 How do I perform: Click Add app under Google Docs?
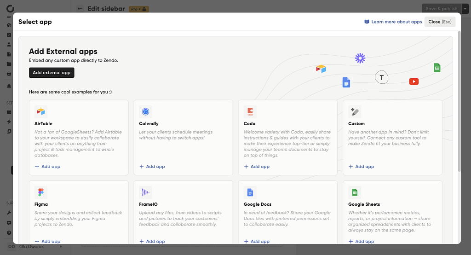pos(257,241)
